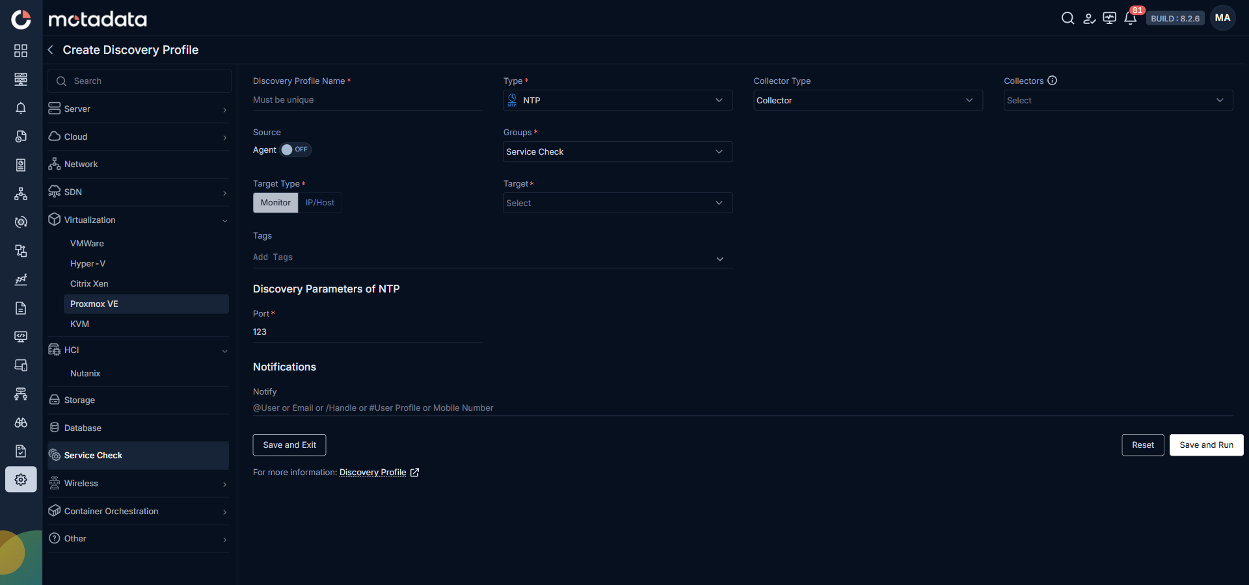The width and height of the screenshot is (1249, 585).
Task: Open the settings gear icon in left rail
Action: [21, 480]
